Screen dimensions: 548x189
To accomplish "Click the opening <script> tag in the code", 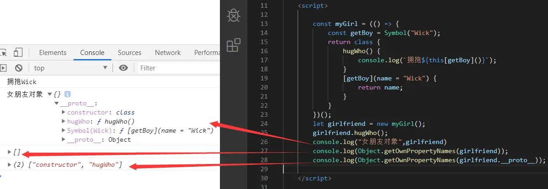I will click(313, 5).
